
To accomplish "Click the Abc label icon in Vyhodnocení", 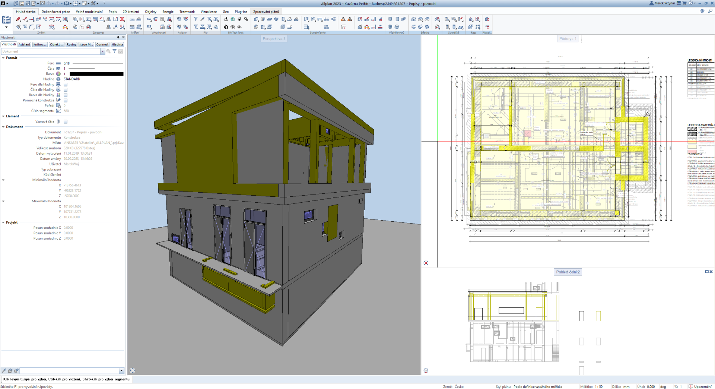I will (x=149, y=19).
